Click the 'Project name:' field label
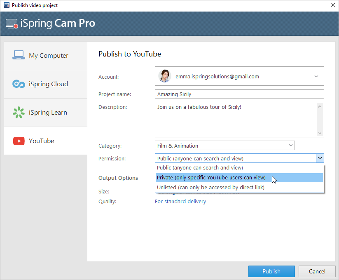This screenshot has width=339, height=280. tap(115, 94)
